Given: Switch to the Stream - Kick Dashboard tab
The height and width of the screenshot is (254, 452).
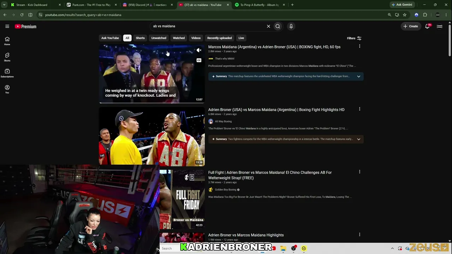Looking at the screenshot, I should coord(35,5).
